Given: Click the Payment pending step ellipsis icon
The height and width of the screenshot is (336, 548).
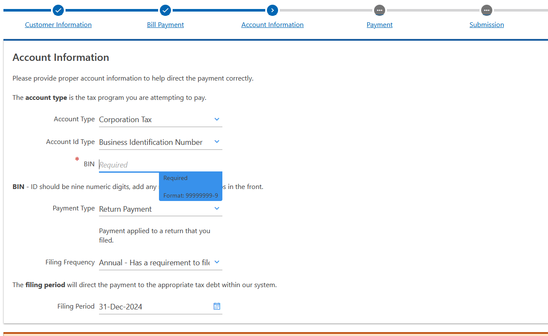Looking at the screenshot, I should pos(379,10).
